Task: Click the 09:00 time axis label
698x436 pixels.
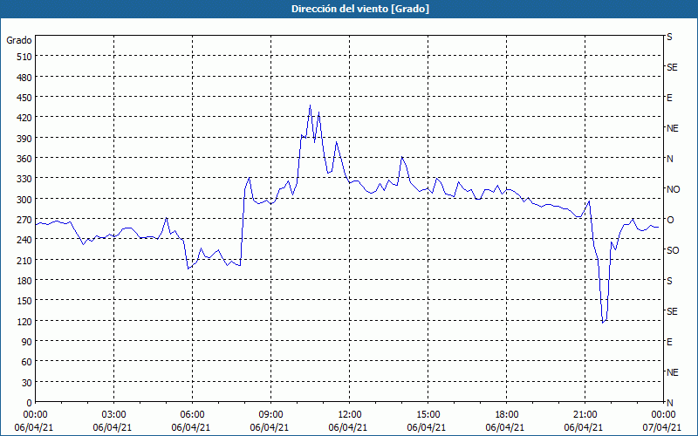Action: tap(270, 415)
